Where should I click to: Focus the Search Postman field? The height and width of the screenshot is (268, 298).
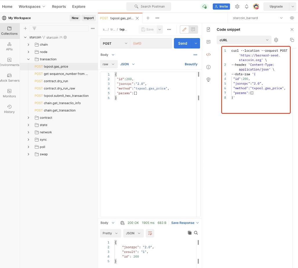point(149,6)
